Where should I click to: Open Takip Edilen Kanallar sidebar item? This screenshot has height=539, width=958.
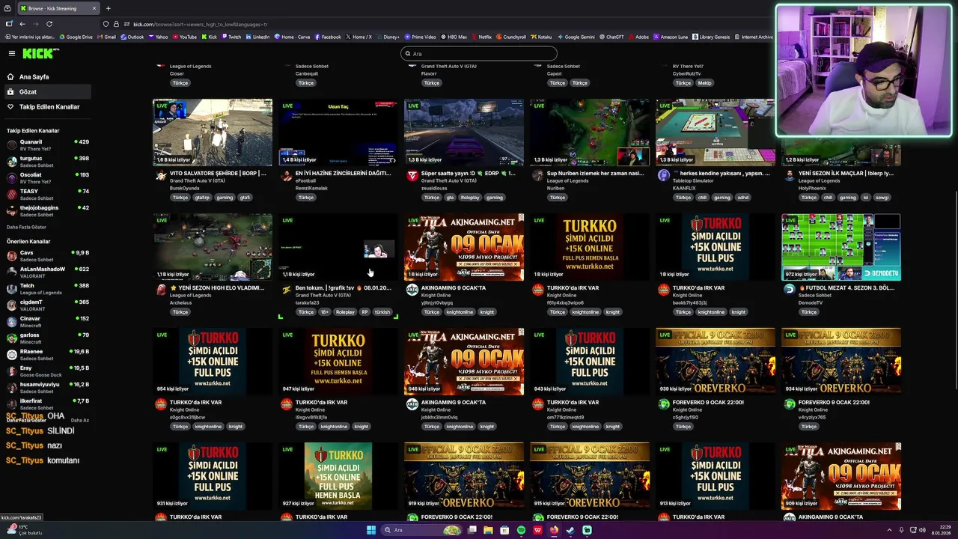point(49,107)
